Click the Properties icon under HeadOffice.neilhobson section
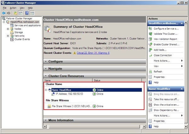Viewport: 189px width, 134px height. click(150, 77)
